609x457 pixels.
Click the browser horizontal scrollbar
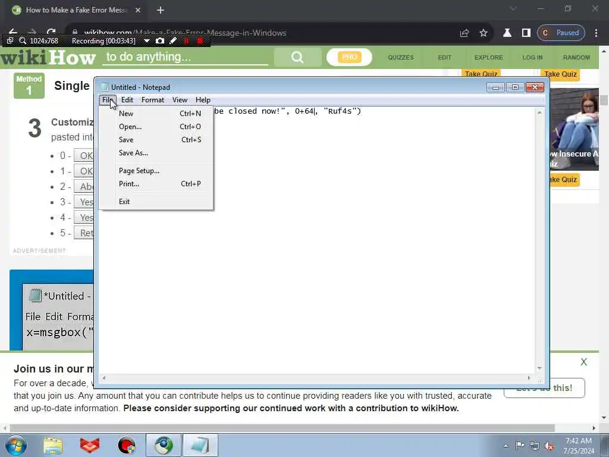pos(282,428)
